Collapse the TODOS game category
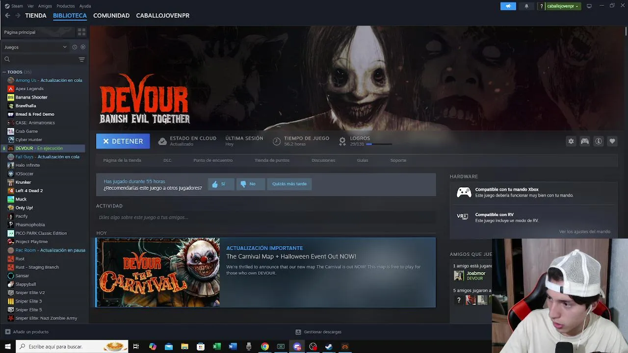The height and width of the screenshot is (353, 628). click(x=4, y=72)
